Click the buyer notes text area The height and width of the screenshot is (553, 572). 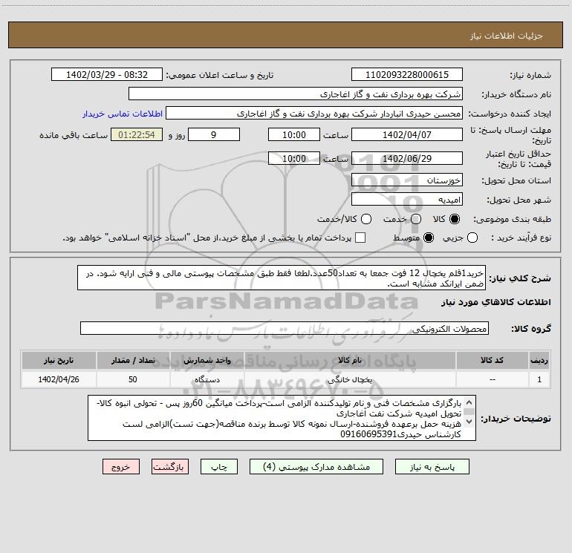[x=282, y=418]
